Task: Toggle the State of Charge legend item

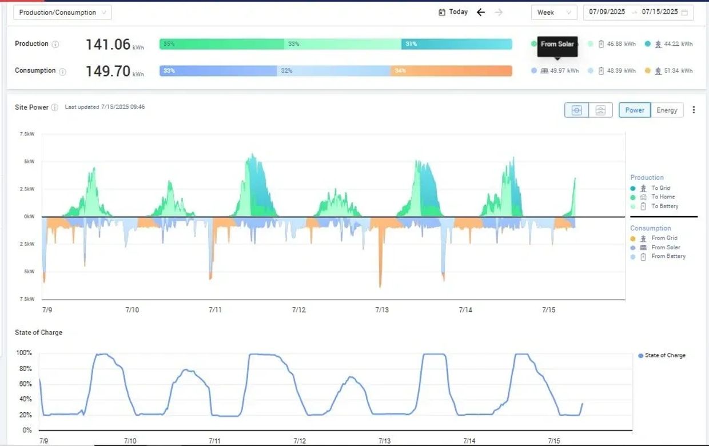Action: [664, 356]
